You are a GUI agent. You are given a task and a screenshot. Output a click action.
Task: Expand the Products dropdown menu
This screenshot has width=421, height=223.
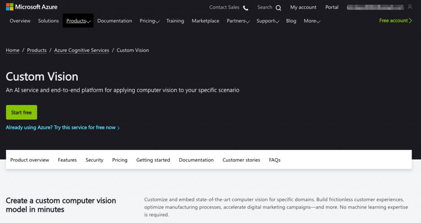coord(78,21)
